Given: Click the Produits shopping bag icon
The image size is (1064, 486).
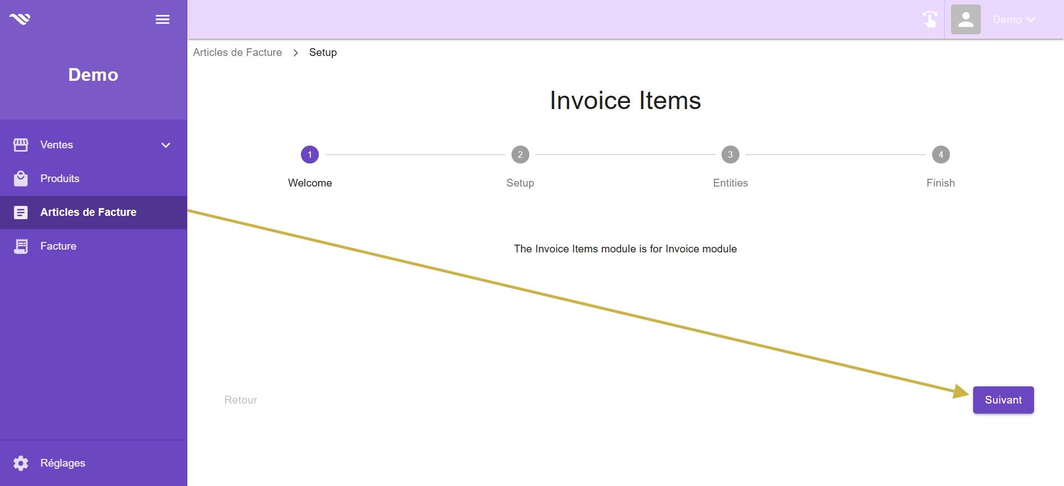Looking at the screenshot, I should 21,179.
